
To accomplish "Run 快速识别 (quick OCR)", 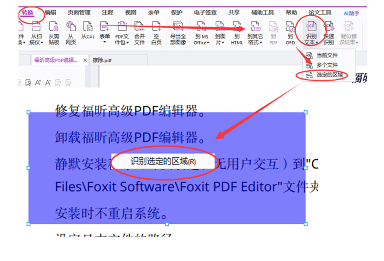I will point(329,33).
